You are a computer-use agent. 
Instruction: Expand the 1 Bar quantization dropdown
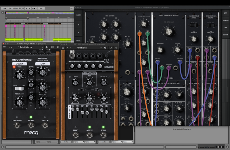(x=41, y=8)
